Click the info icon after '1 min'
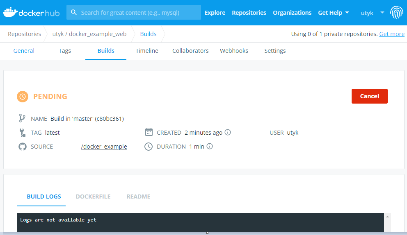This screenshot has width=407, height=235. pyautogui.click(x=210, y=147)
